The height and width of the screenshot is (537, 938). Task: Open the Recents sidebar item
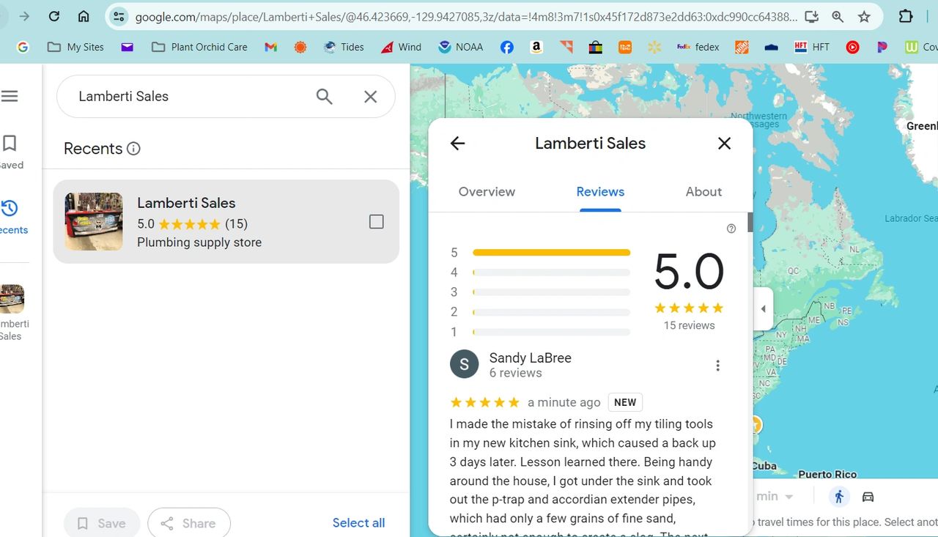click(x=10, y=217)
